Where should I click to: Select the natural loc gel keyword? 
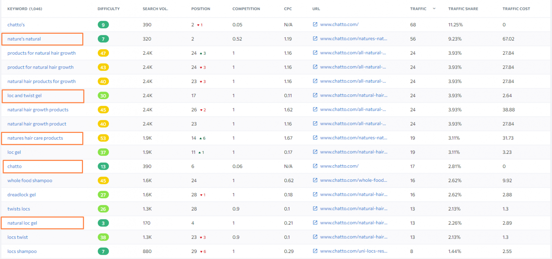coord(22,223)
